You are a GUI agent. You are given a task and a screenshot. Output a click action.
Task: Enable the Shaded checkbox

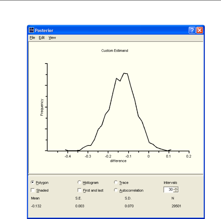[x=33, y=190]
